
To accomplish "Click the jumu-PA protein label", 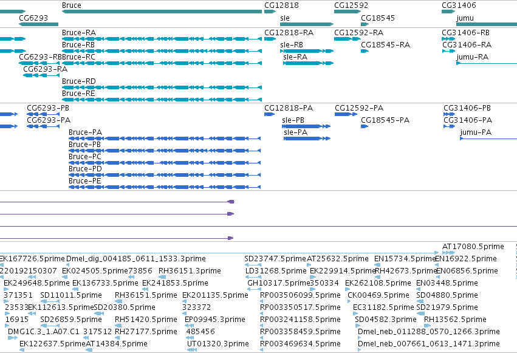I will click(x=476, y=132).
